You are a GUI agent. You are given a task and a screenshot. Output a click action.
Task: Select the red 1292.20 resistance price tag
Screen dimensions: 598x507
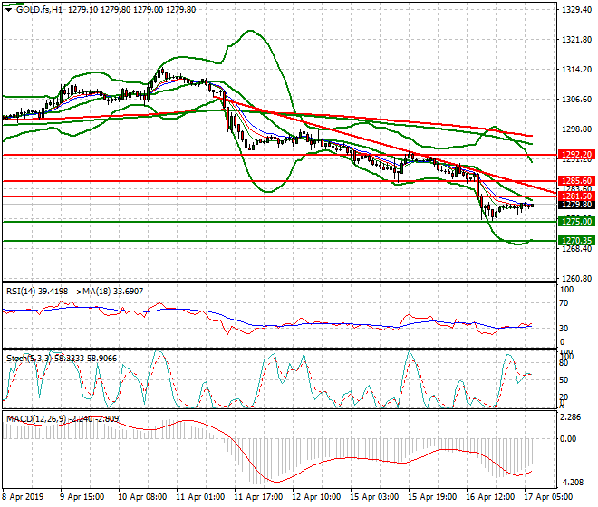tap(576, 155)
